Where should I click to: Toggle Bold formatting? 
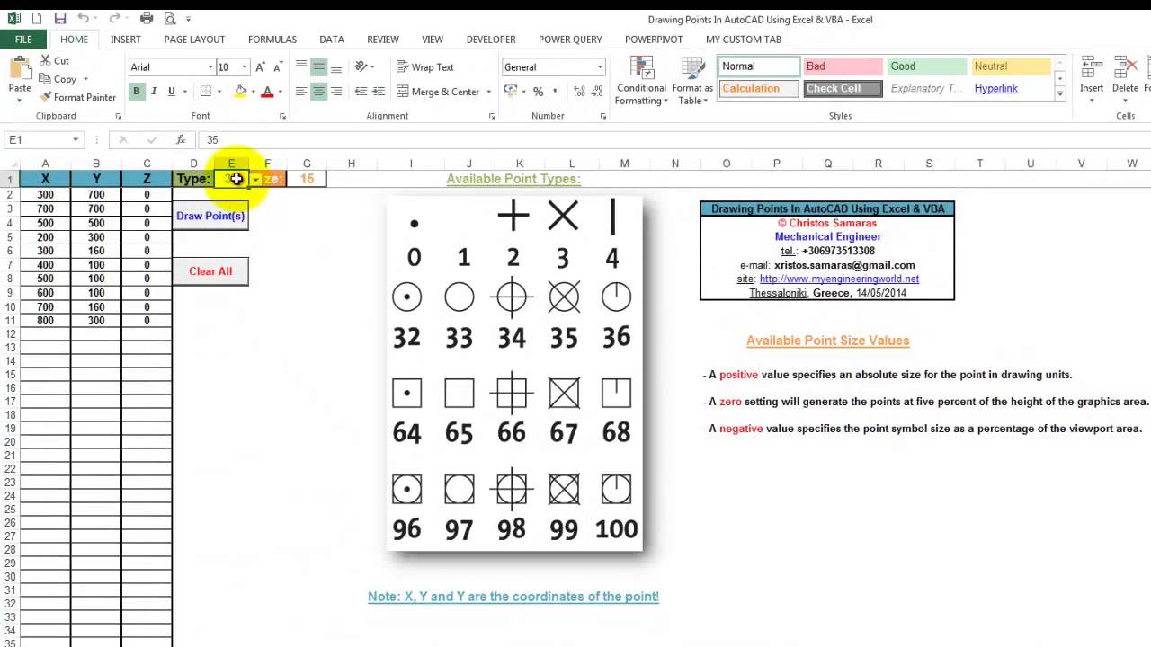137,92
